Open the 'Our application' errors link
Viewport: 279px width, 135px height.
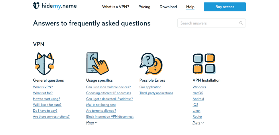coord(150,87)
